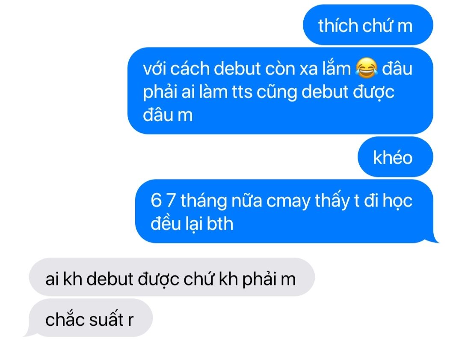462x342 pixels.
Task: Click the word "lắm" before the emoji
Action: (x=336, y=68)
